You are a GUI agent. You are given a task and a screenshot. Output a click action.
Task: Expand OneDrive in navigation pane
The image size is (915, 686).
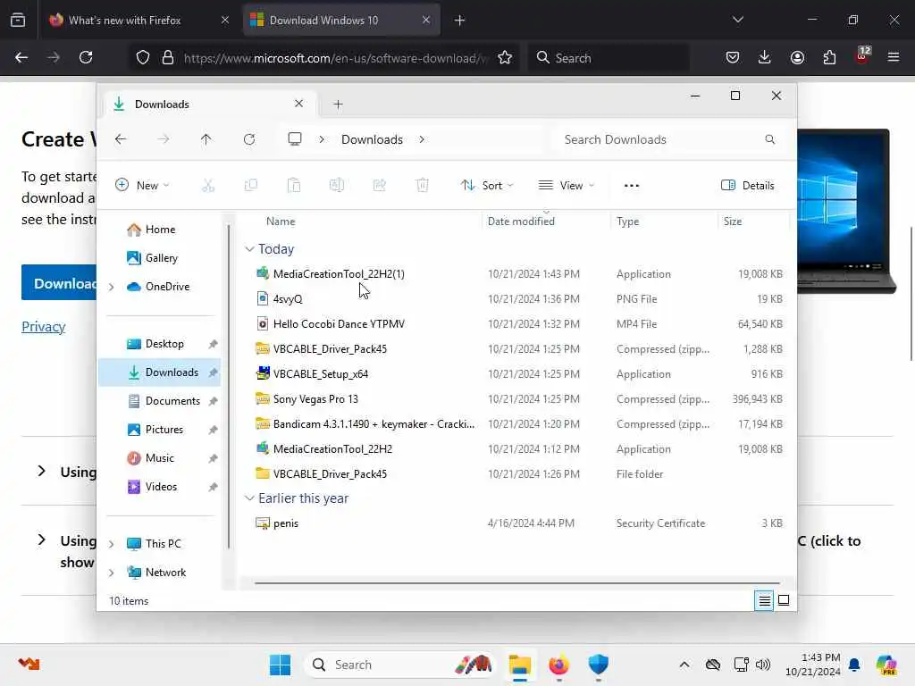coord(112,287)
